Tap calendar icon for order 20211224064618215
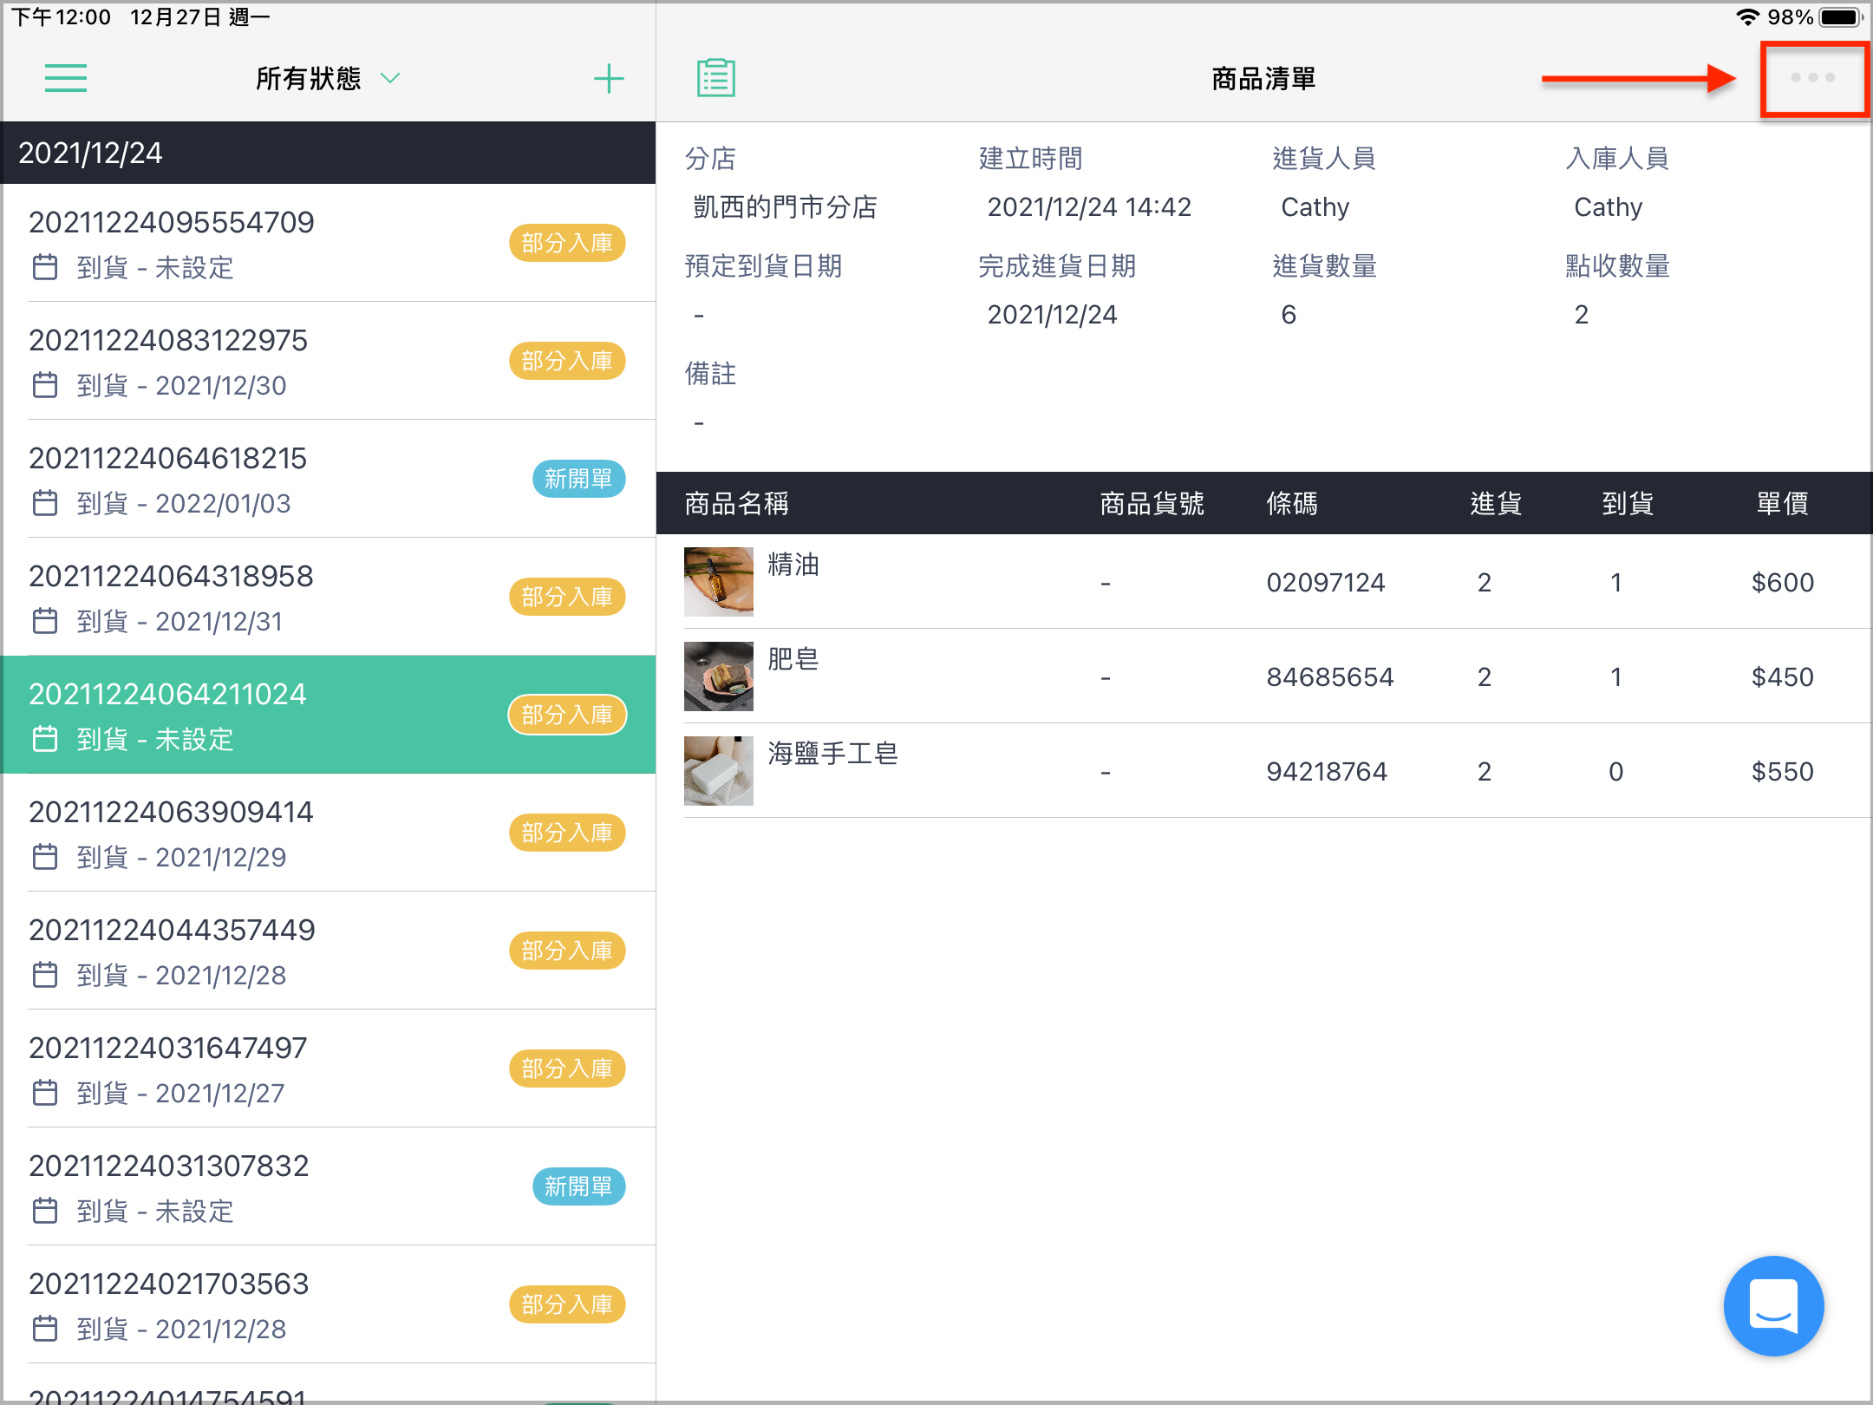Screen dimensions: 1873x1405 45,503
